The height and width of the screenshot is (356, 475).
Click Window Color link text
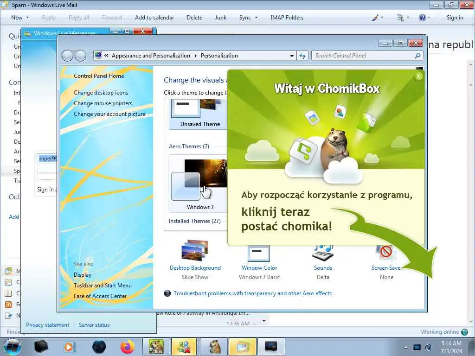pos(259,267)
